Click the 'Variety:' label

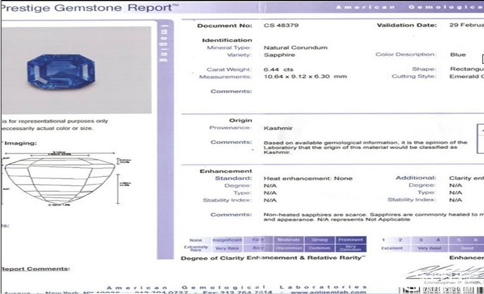coord(240,55)
